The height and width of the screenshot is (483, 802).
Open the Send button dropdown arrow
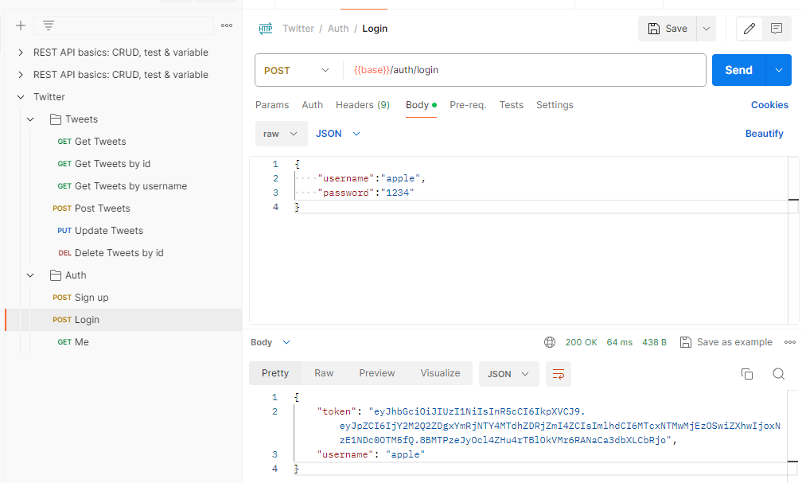[778, 70]
